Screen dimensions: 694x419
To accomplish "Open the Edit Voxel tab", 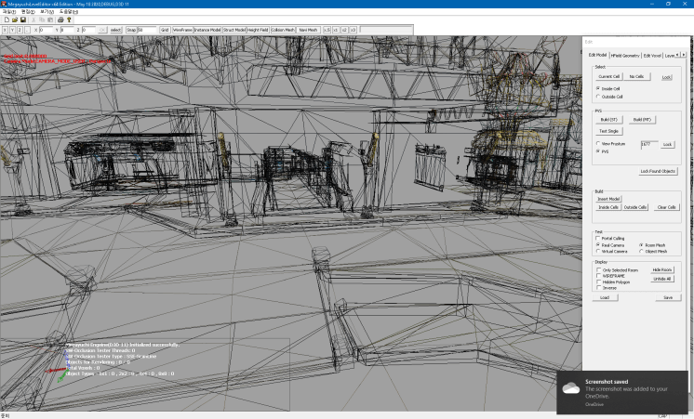I will (654, 55).
